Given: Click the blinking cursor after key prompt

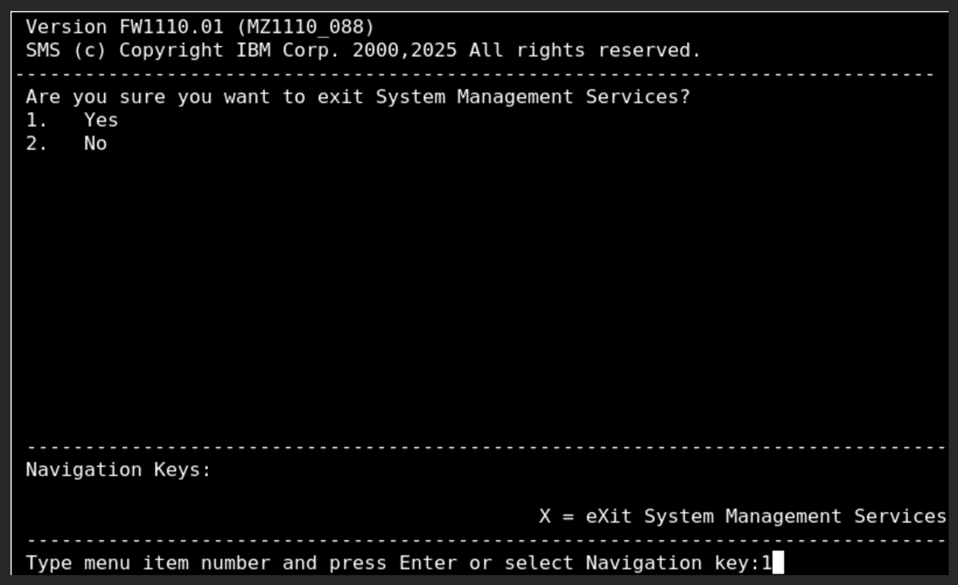Looking at the screenshot, I should point(778,563).
